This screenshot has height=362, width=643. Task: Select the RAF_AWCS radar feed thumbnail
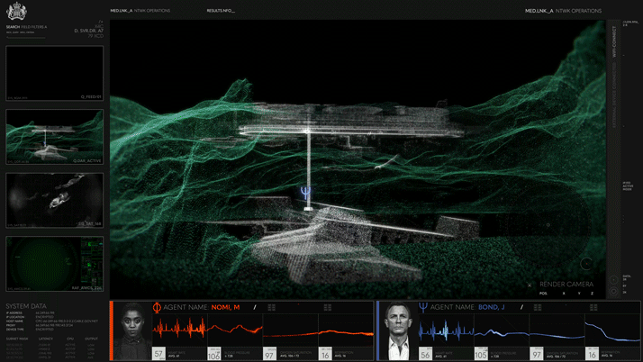[x=55, y=264]
